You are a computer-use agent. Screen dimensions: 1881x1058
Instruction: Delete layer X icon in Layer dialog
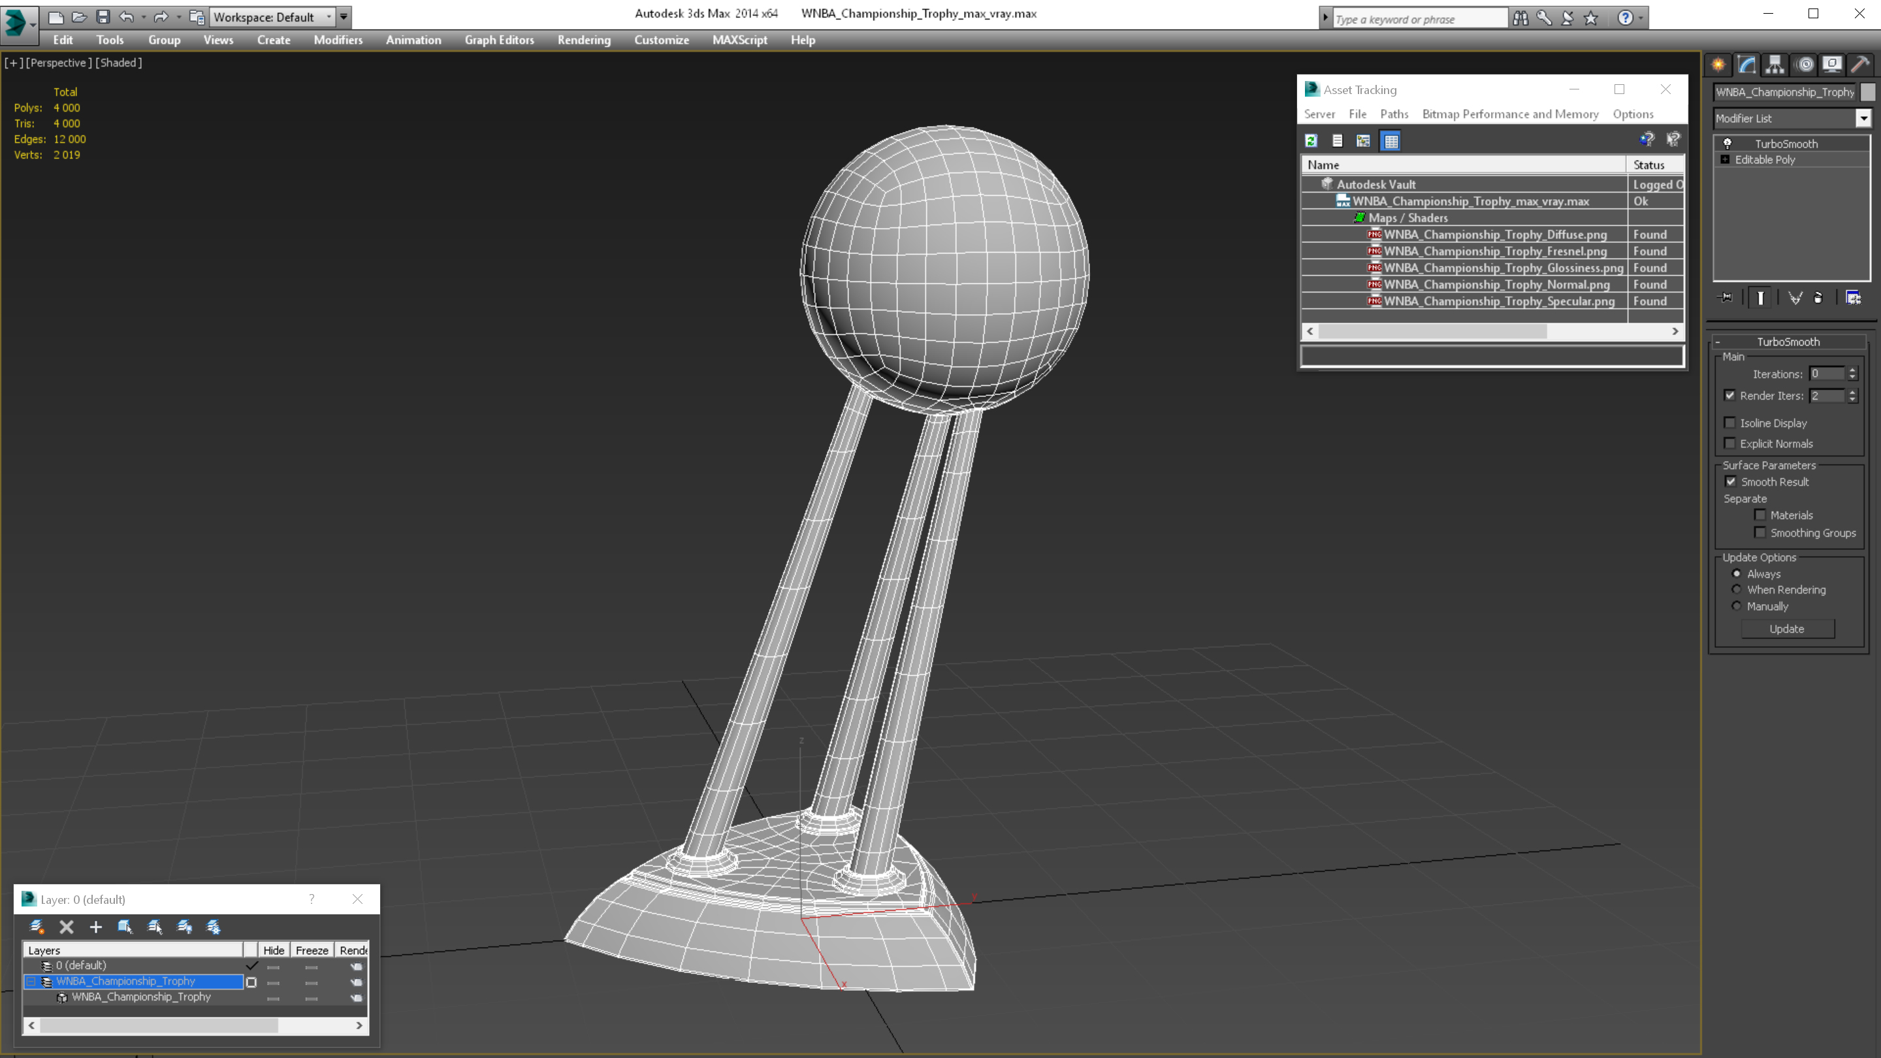point(67,927)
